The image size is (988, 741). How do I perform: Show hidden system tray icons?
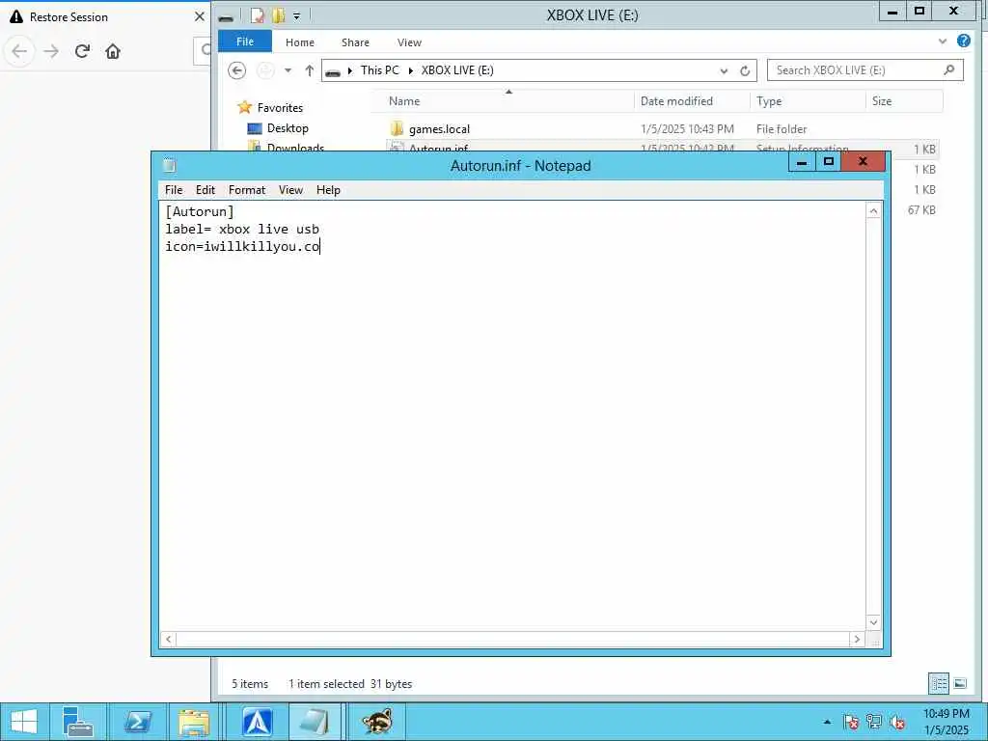point(827,722)
